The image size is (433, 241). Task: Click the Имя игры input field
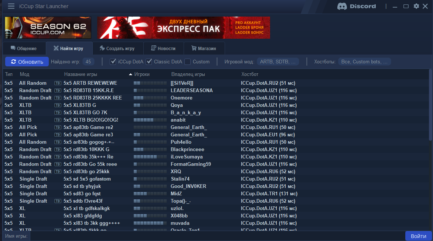pos(217,236)
